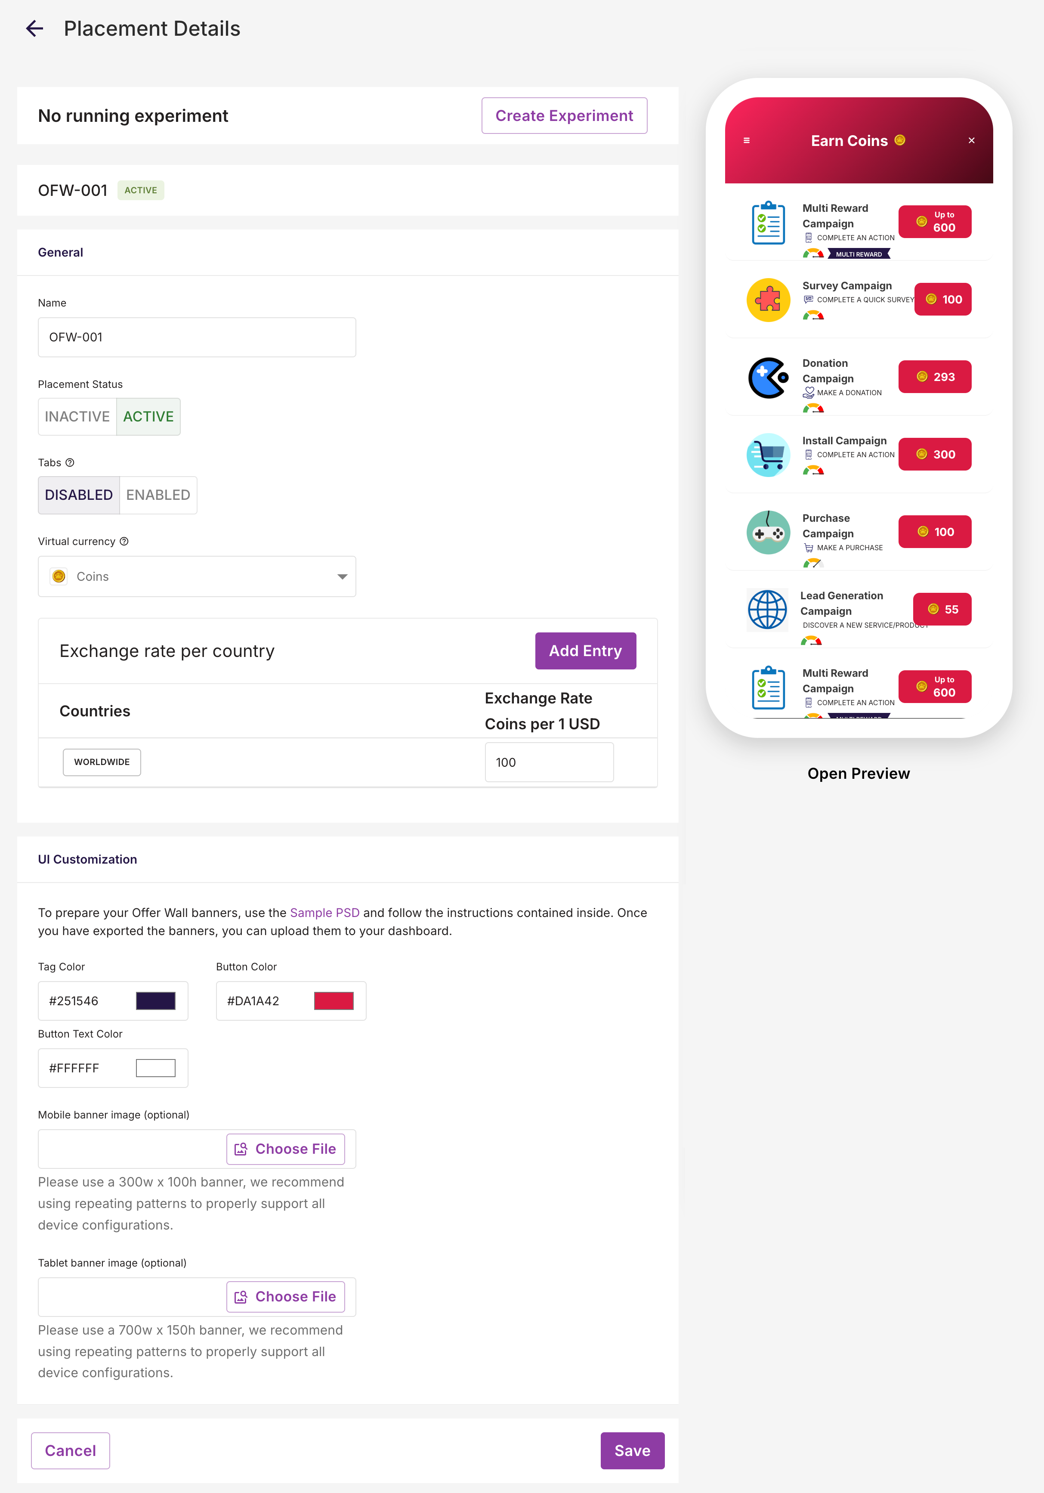The height and width of the screenshot is (1493, 1044).
Task: Switch Tabs setting to ENABLED
Action: pyautogui.click(x=158, y=496)
